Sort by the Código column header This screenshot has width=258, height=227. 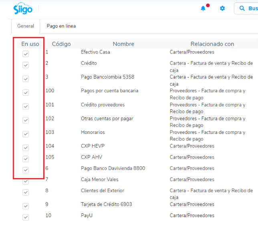(61, 44)
